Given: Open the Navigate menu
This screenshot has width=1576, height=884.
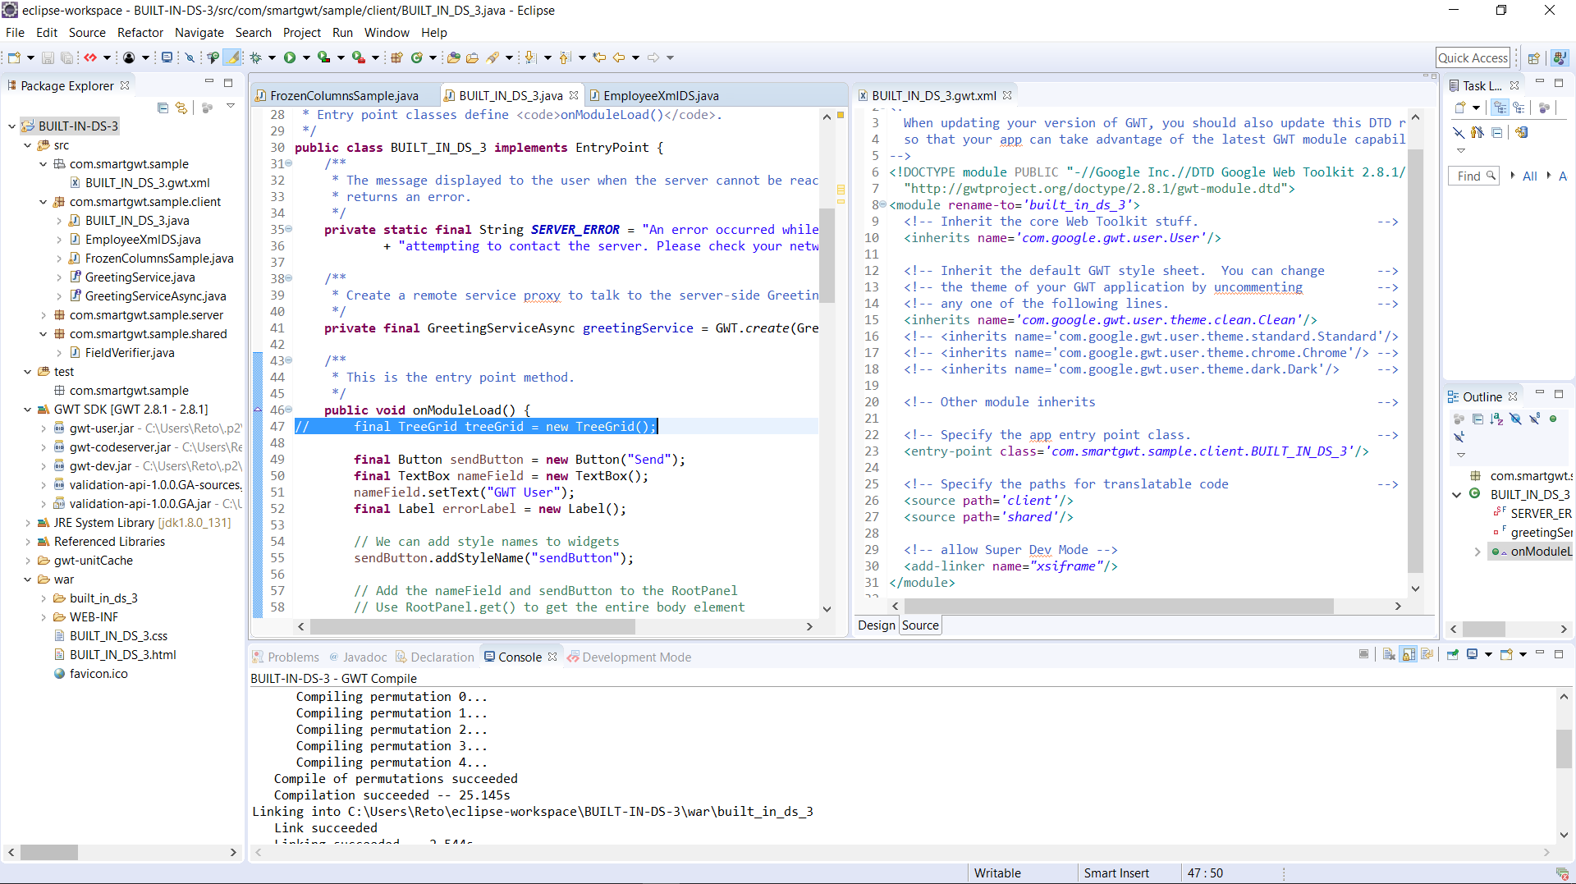Looking at the screenshot, I should [199, 33].
